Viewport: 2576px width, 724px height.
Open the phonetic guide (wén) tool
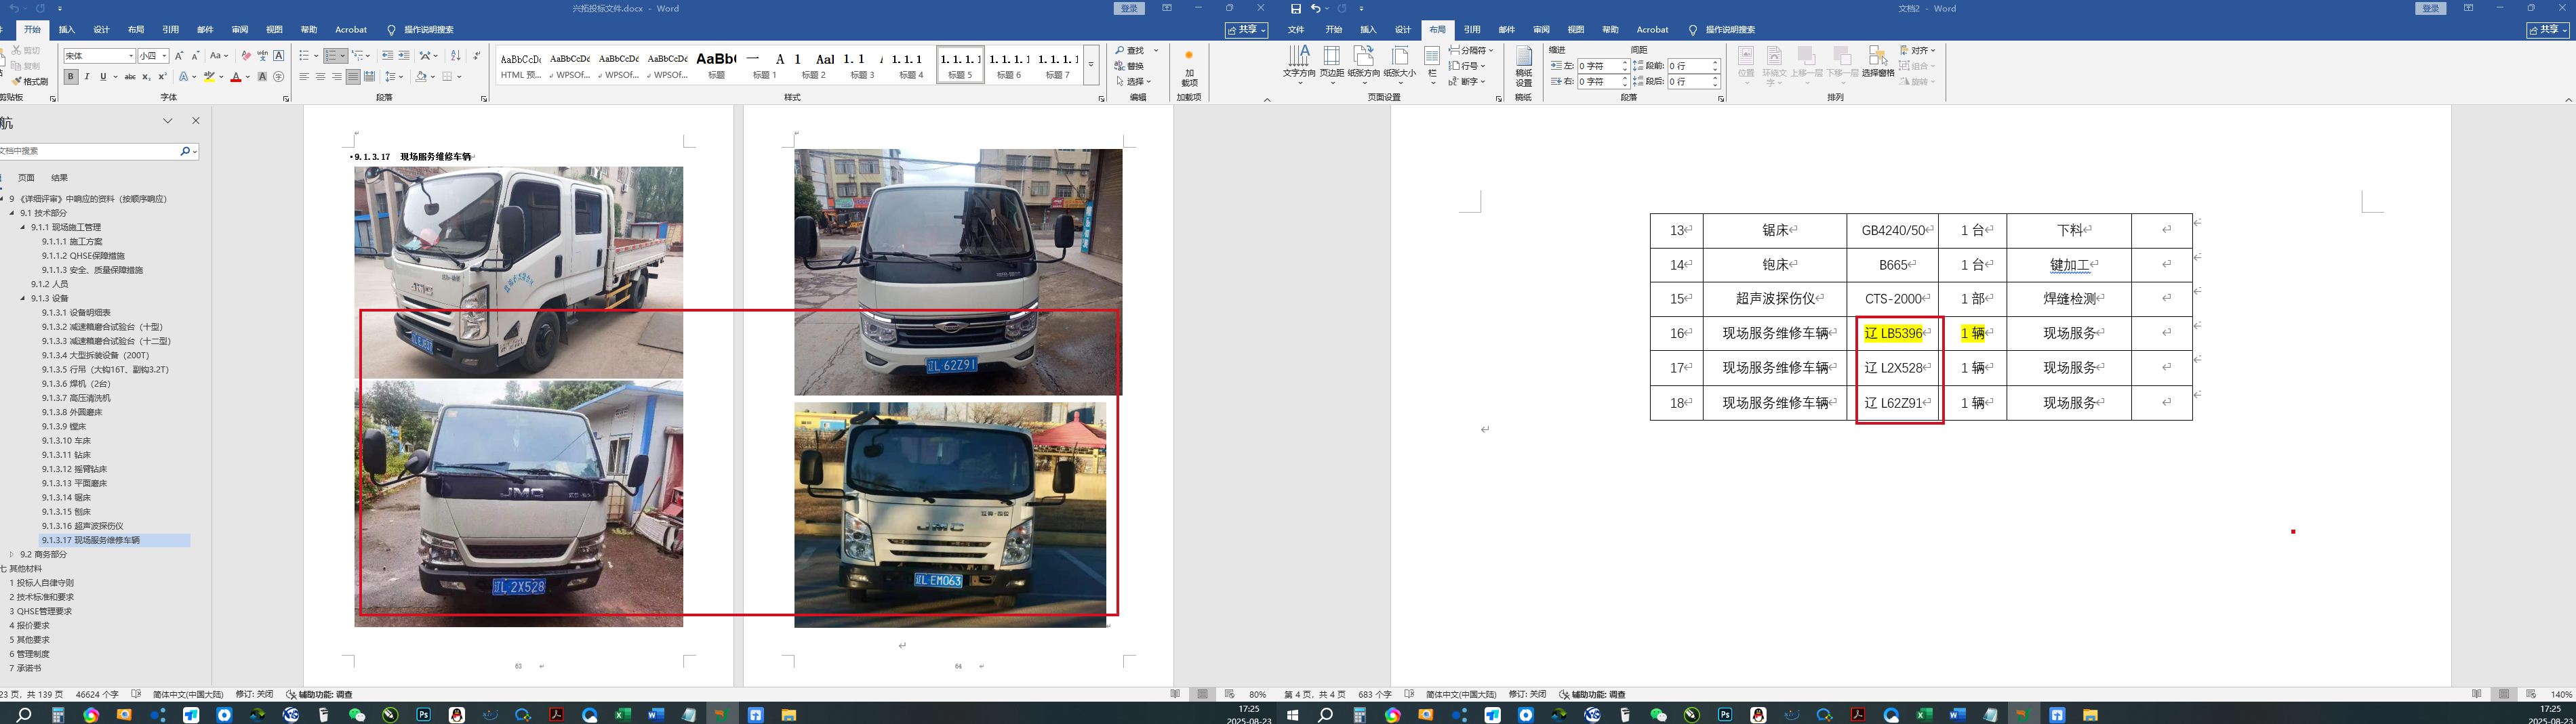point(262,56)
